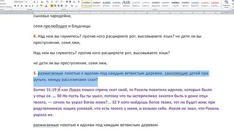Open the highlight color dropdown arrow

click(x=44, y=6)
